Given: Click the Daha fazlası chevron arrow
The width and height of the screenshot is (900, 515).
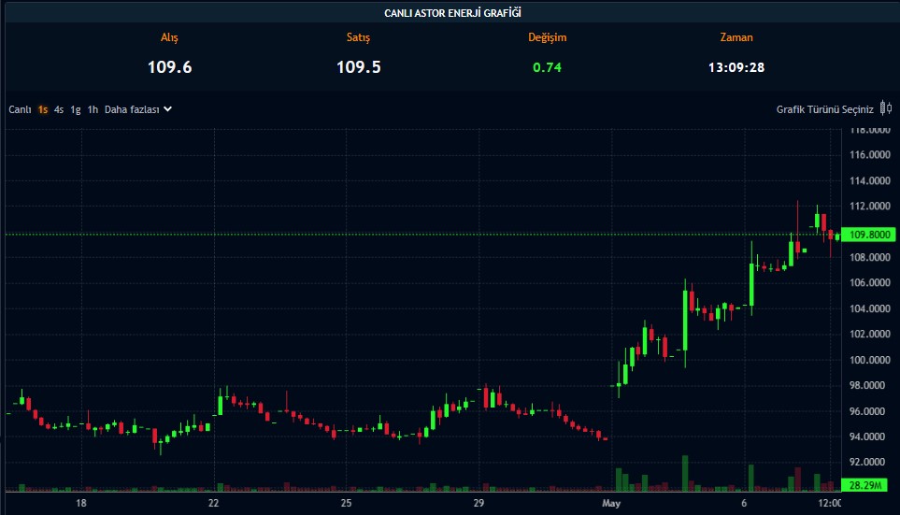Looking at the screenshot, I should [x=168, y=109].
